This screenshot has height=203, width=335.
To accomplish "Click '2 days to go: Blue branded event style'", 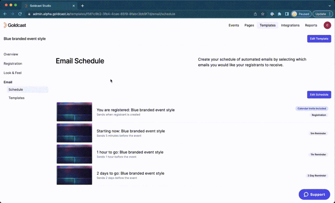I will [130, 173].
